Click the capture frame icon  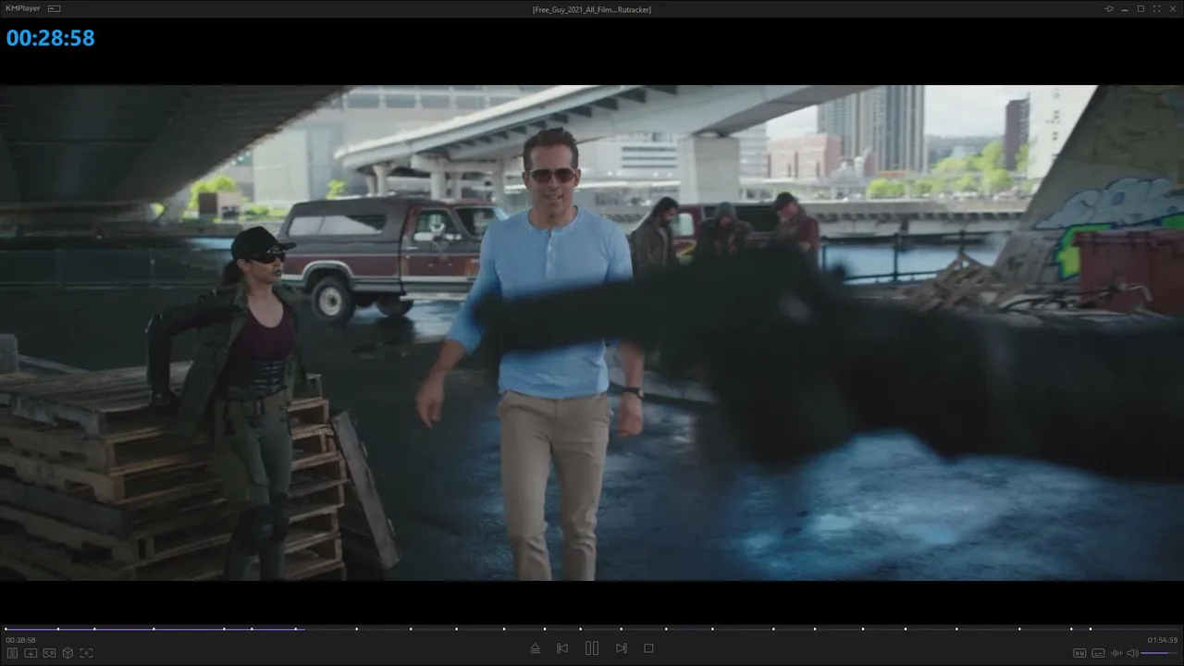[86, 653]
